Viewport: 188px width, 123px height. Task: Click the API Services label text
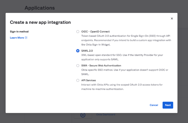(89, 80)
